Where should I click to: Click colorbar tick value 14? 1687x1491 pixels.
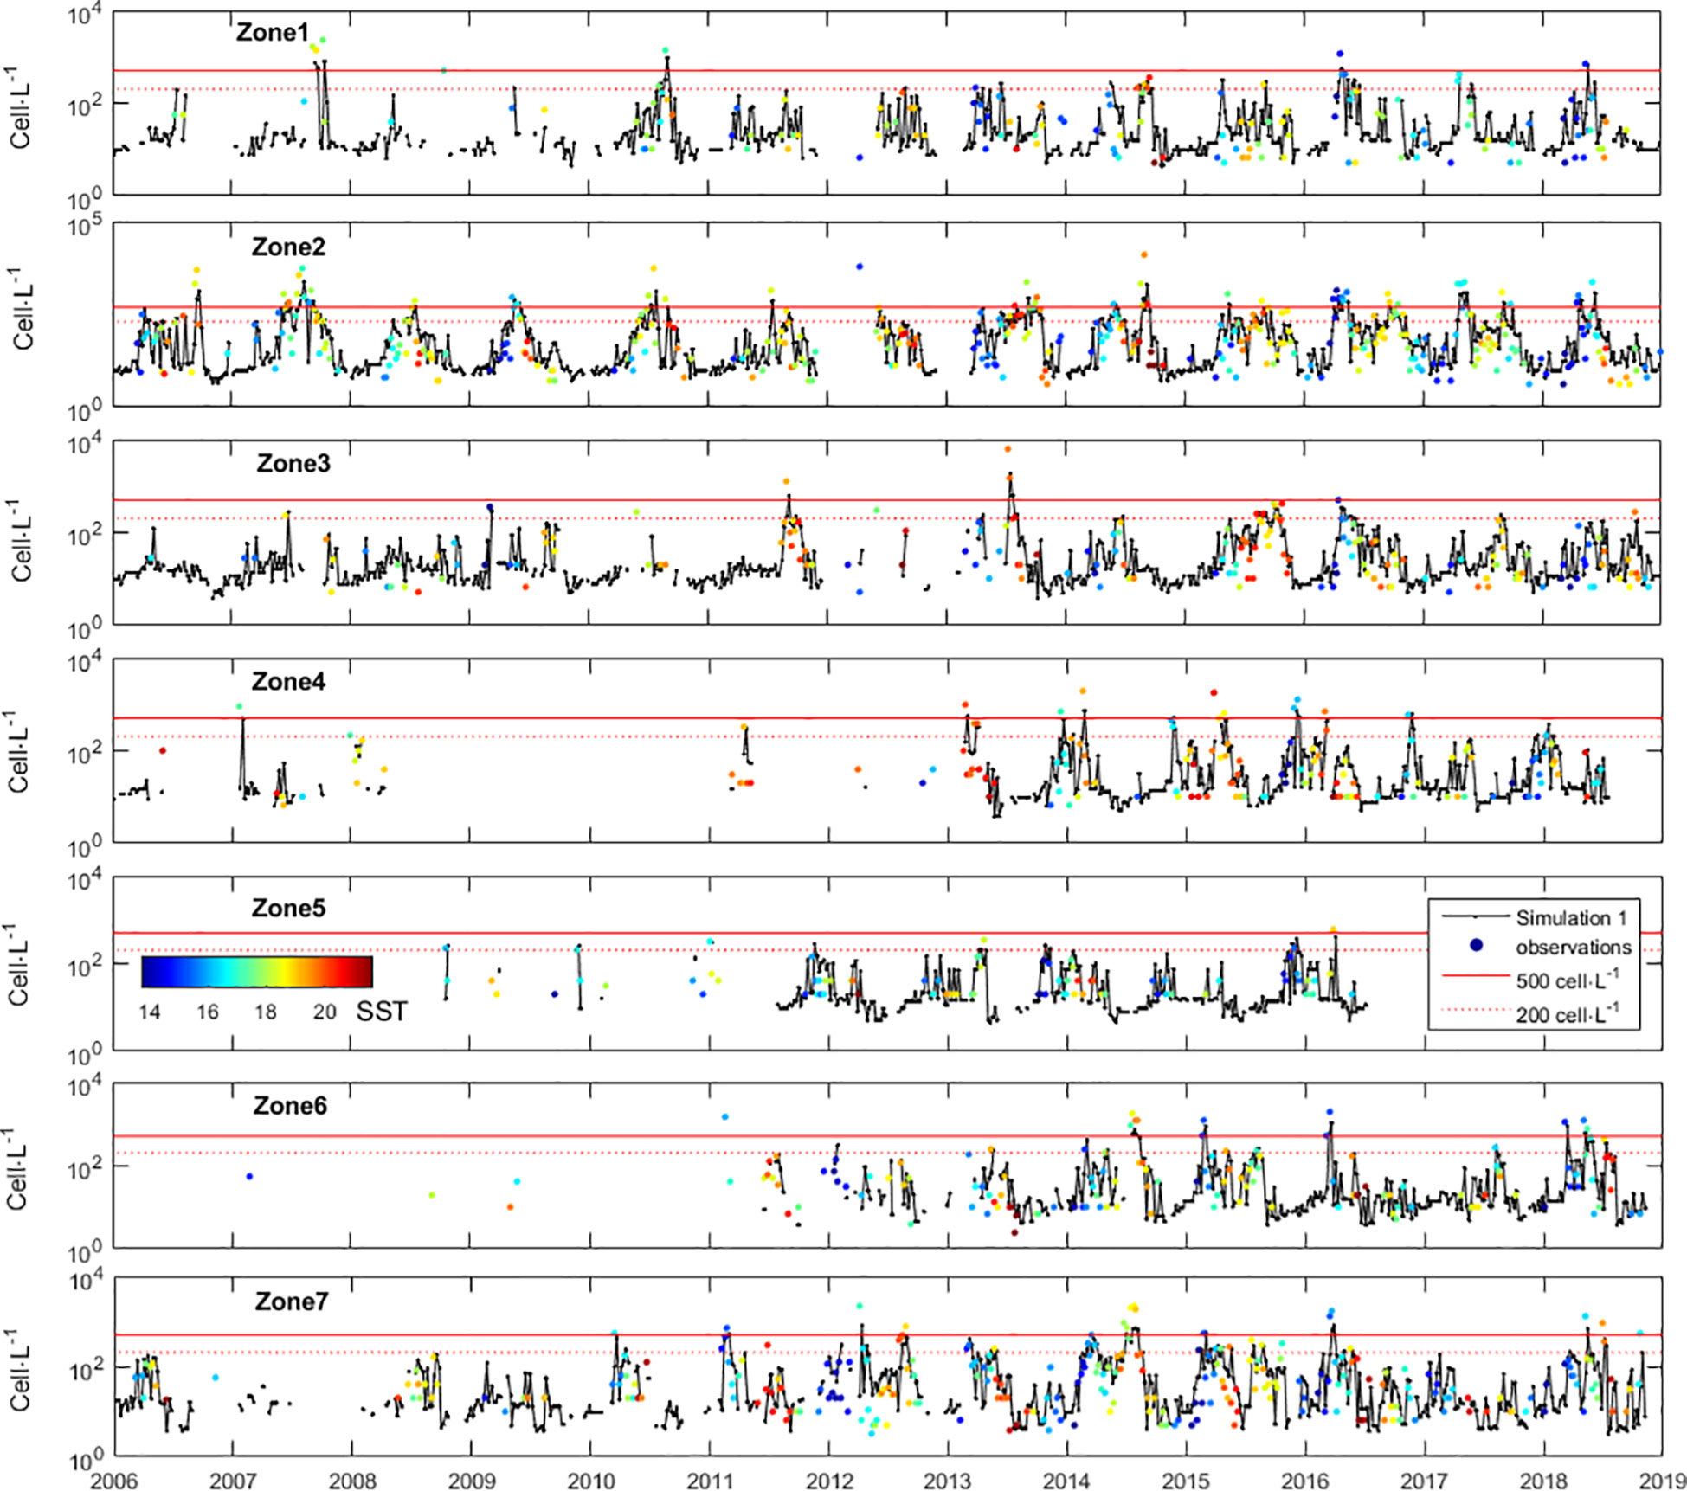[150, 1012]
